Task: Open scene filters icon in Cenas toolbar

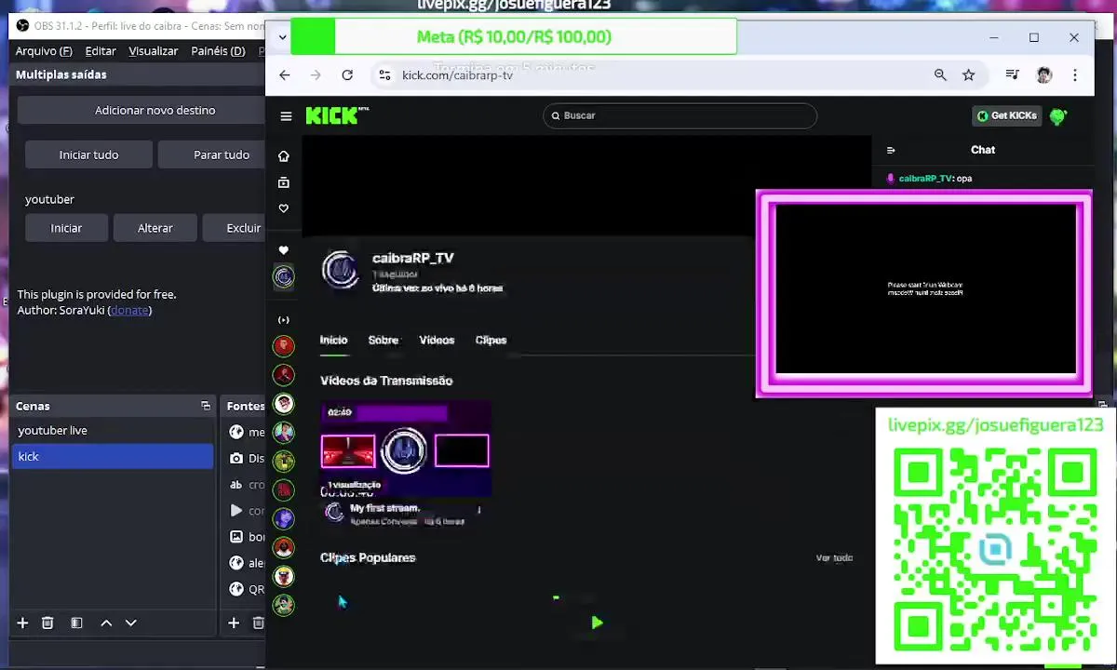Action: tap(76, 623)
